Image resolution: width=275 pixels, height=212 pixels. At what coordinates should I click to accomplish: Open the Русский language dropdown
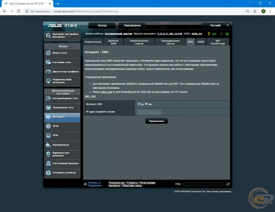216,25
